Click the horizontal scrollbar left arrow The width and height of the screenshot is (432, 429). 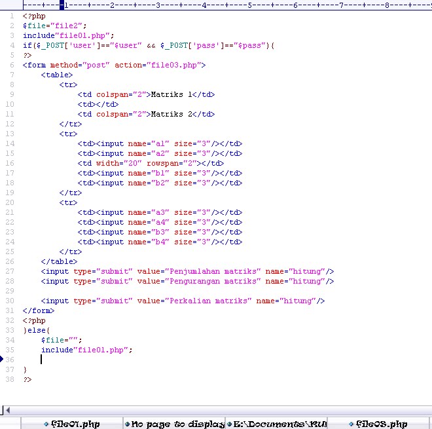pyautogui.click(x=8, y=410)
